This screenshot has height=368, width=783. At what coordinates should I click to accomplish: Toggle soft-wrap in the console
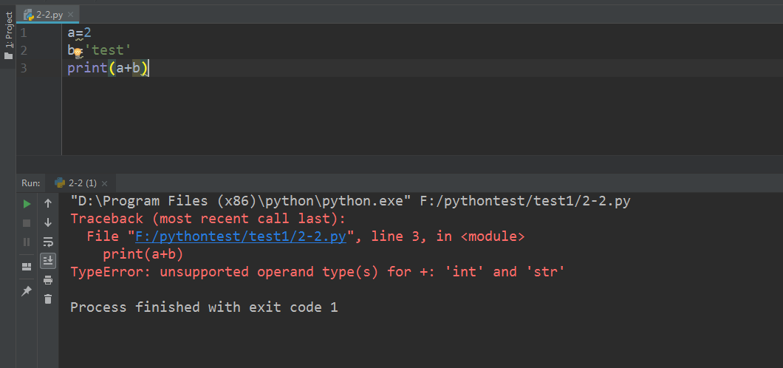48,242
